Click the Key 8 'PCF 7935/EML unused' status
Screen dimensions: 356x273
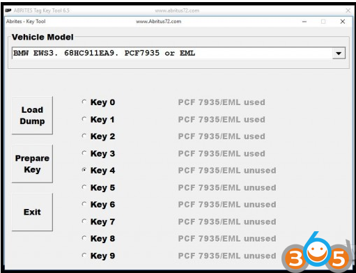227,239
